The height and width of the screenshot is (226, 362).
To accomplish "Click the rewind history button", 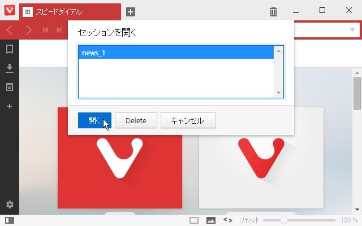I will [x=45, y=30].
